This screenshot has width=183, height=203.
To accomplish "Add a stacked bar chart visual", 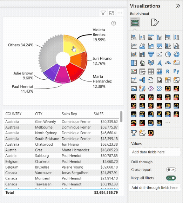I will pos(134,38).
